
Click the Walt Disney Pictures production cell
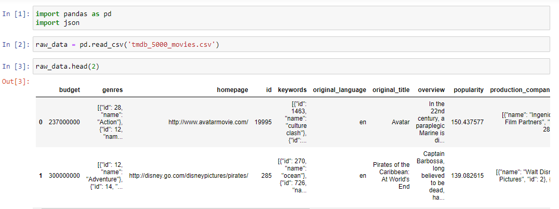pos(523,176)
